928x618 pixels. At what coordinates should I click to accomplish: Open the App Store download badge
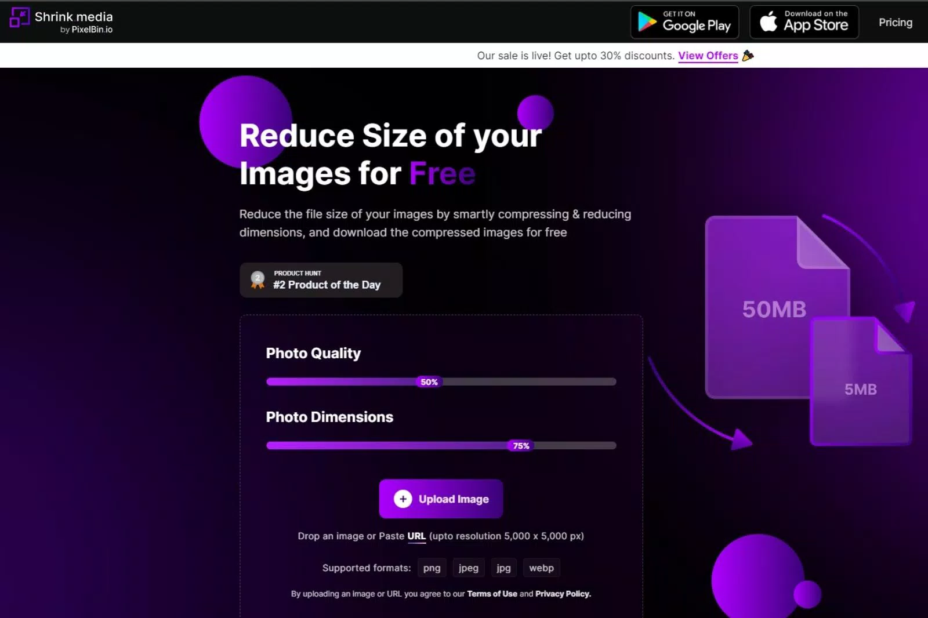coord(804,21)
